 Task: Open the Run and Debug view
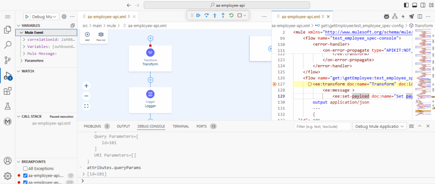pyautogui.click(x=8, y=76)
